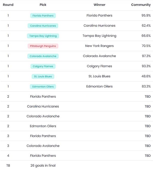
Task: Click the Community column header
Action: [141, 5]
